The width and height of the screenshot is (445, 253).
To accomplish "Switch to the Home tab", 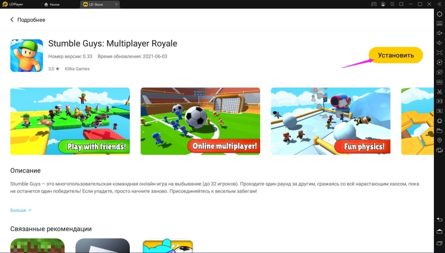I will [x=52, y=5].
